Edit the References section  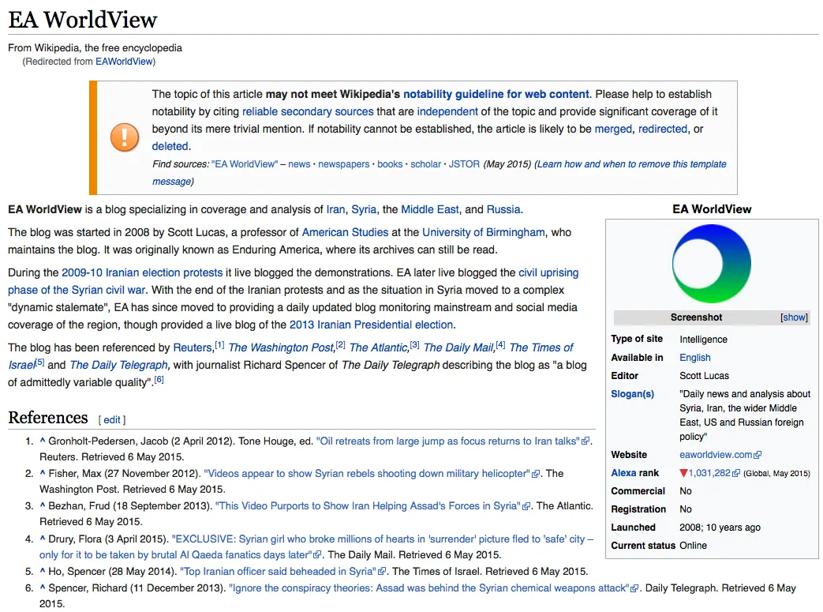pyautogui.click(x=112, y=420)
